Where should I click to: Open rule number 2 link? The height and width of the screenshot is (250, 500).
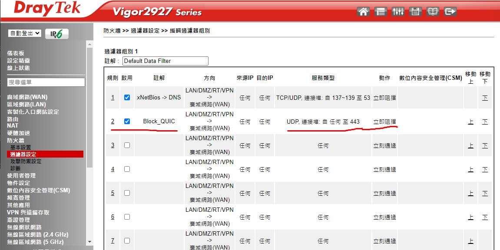click(x=113, y=122)
